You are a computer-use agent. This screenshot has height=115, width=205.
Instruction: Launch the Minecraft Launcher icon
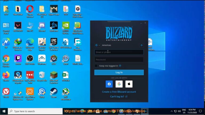pyautogui.click(x=54, y=77)
